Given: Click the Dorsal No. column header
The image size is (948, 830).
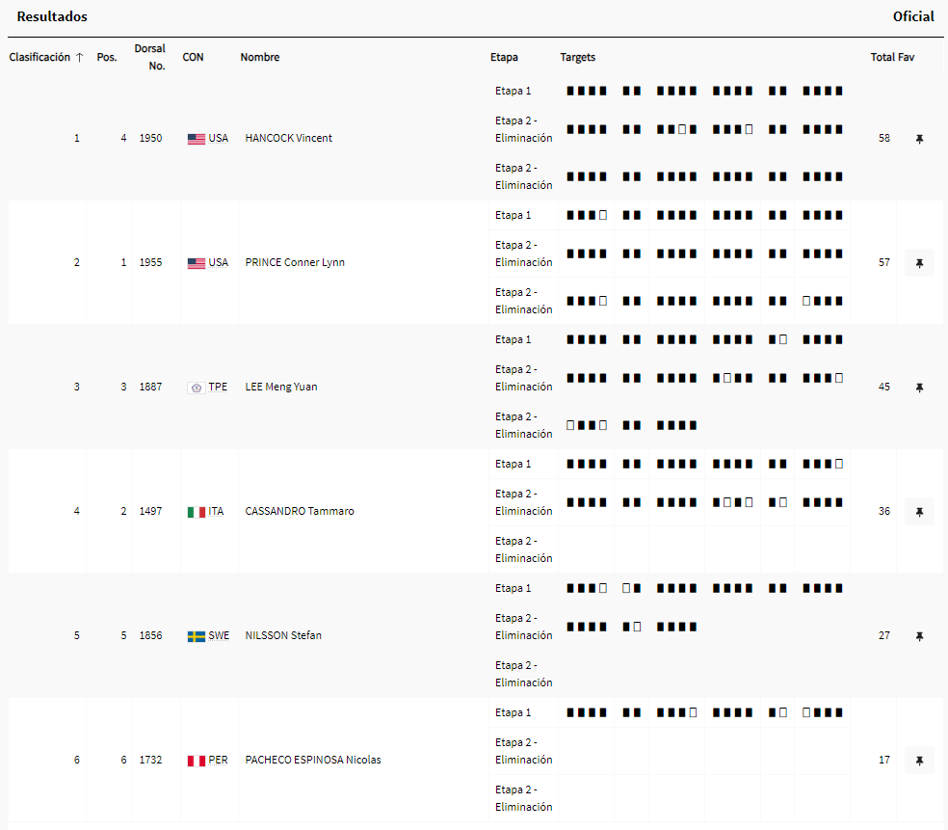Looking at the screenshot, I should [x=150, y=57].
